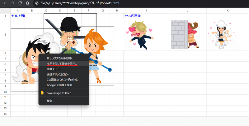Click Save image to Keep entry
The image size is (249, 126).
[x=64, y=93]
